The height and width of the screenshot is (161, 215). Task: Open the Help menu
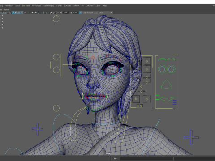pos(104,6)
